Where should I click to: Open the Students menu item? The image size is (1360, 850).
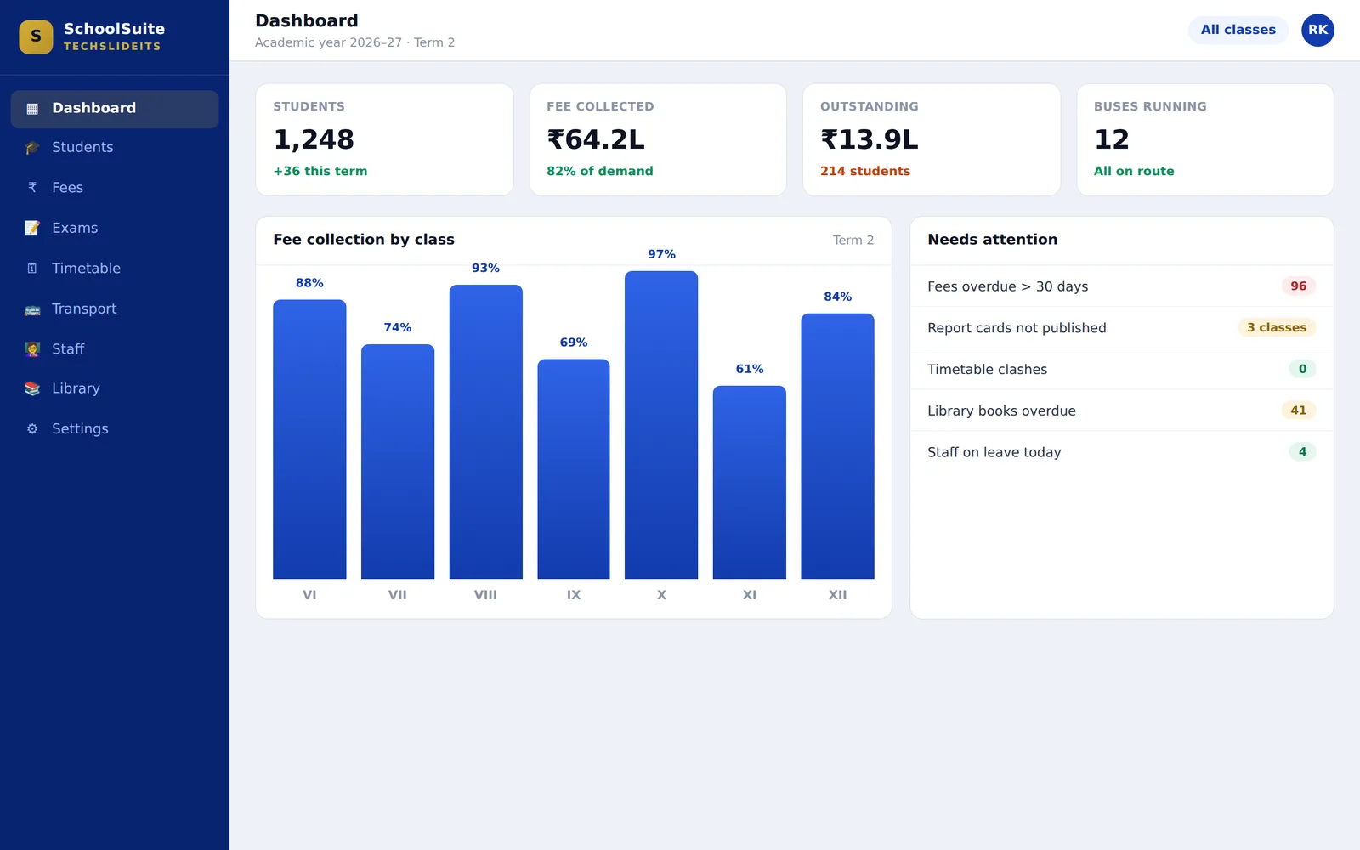115,148
